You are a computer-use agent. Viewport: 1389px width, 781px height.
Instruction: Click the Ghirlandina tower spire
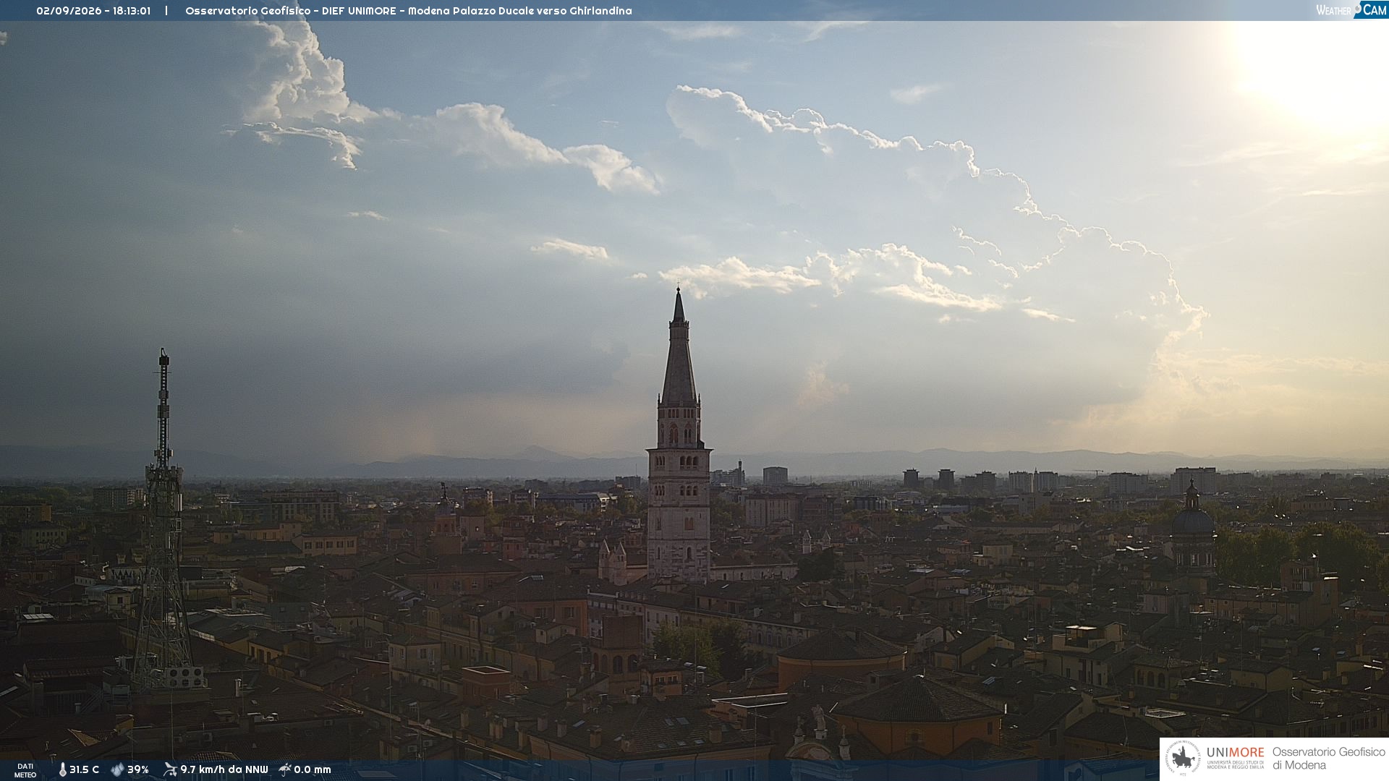point(679,346)
